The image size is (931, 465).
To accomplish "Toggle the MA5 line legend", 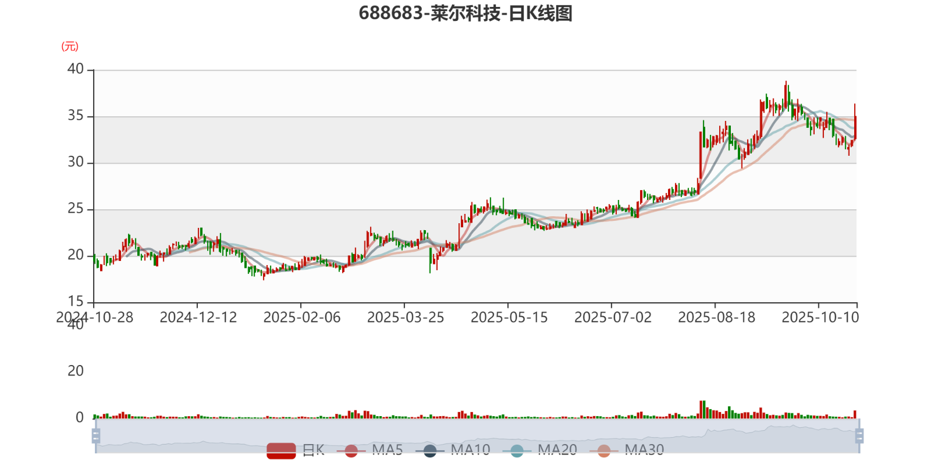I will 369,450.
